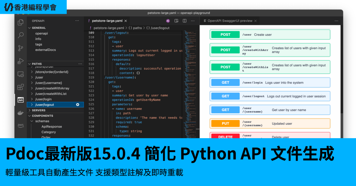Expand the POST /user Create user operation

tap(270, 35)
